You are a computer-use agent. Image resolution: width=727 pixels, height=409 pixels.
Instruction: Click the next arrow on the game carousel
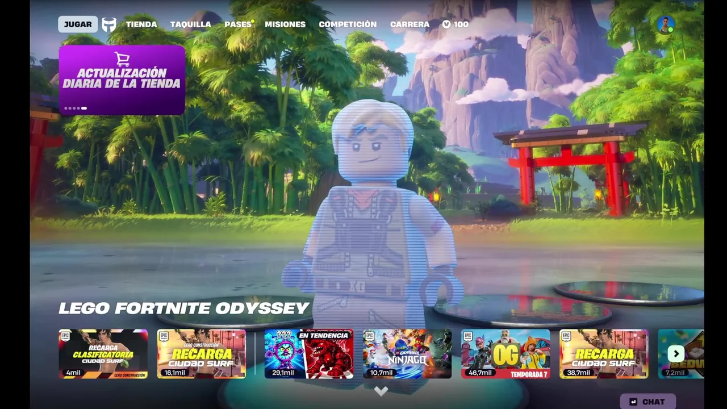(676, 354)
